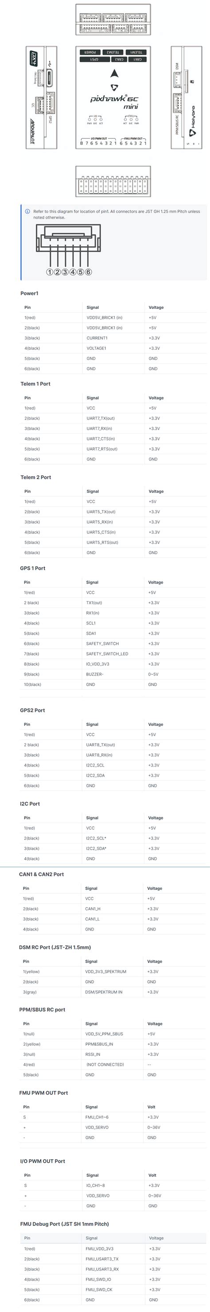This screenshot has height=1312, width=210.
Task: Click the Holybro logo on the right side view
Action: pos(193,121)
